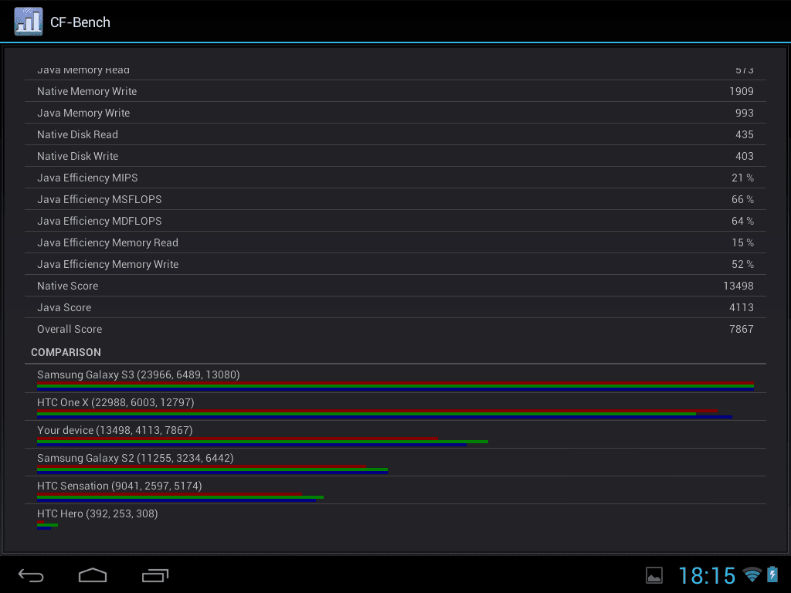This screenshot has height=593, width=791.
Task: Tap the Native Disk Write value 403
Action: [744, 156]
